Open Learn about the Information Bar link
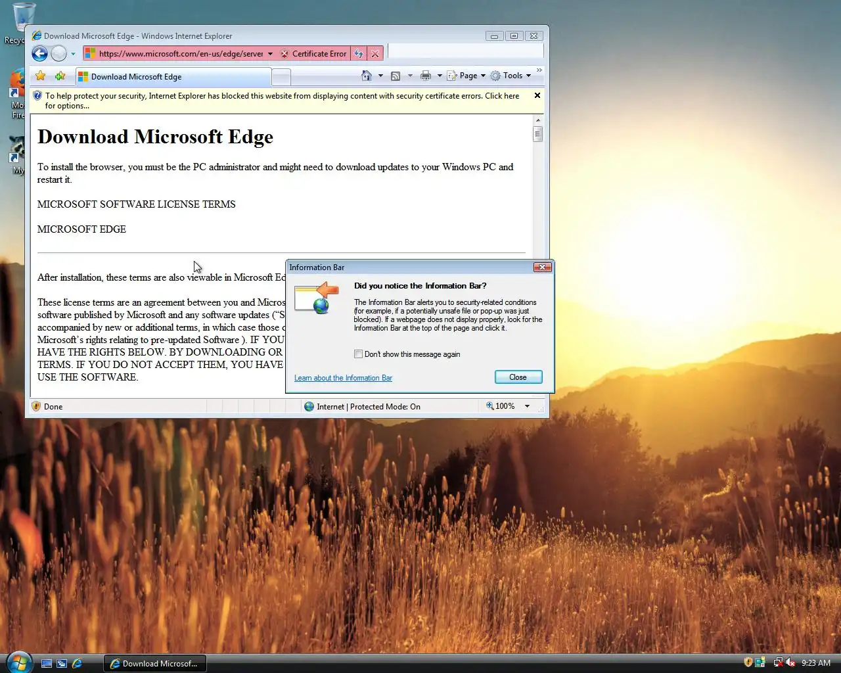 (343, 378)
